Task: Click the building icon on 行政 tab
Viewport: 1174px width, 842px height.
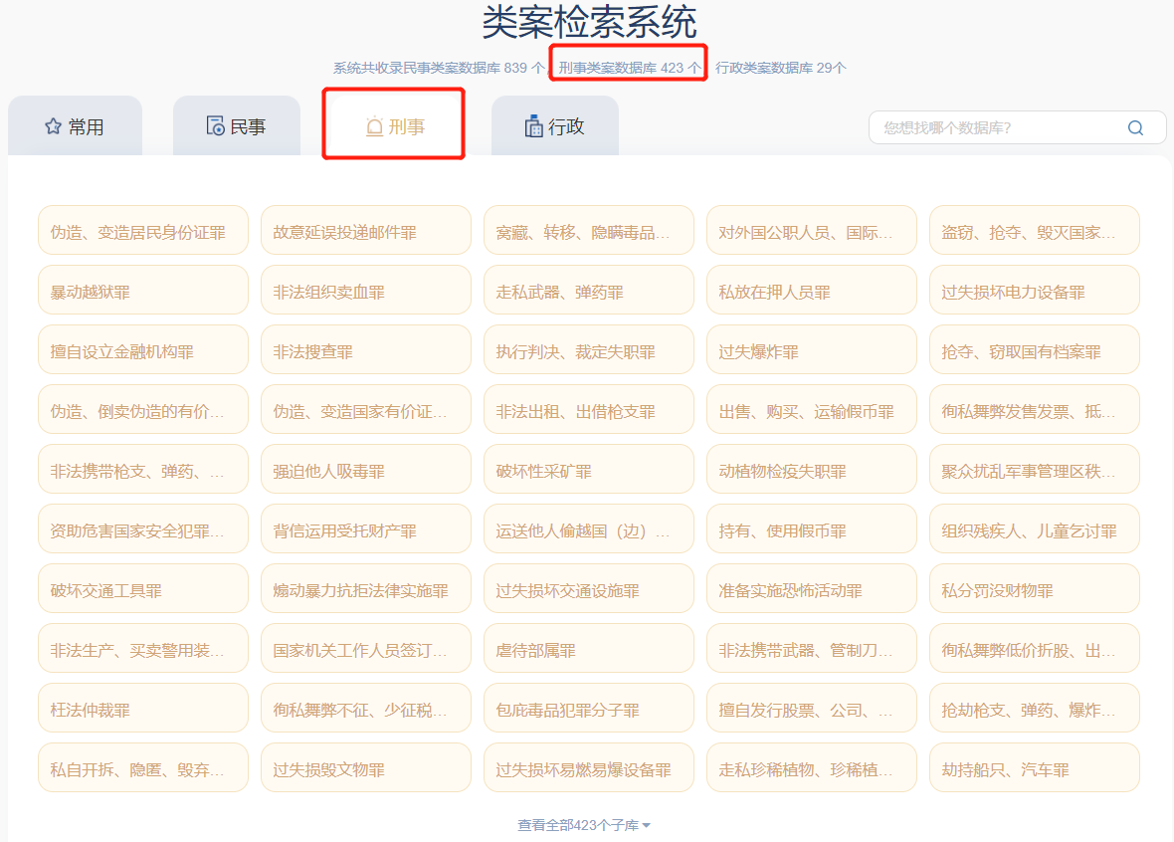Action: 533,126
